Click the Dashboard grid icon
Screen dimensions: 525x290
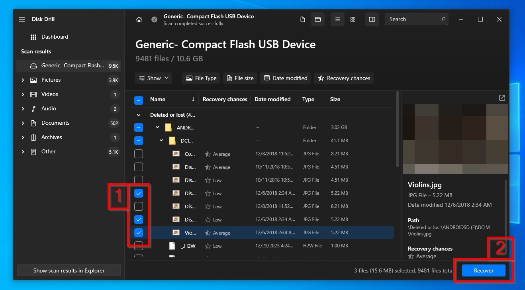[33, 37]
